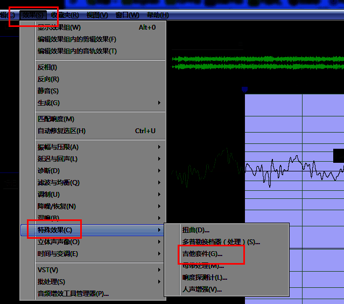Choose 吉他套件(G) in the submenu
This screenshot has width=344, height=304.
202,253
